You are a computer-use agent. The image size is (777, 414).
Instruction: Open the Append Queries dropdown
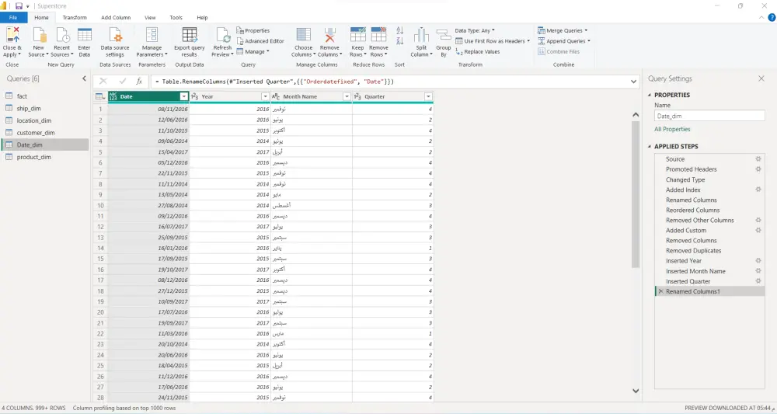[564, 41]
